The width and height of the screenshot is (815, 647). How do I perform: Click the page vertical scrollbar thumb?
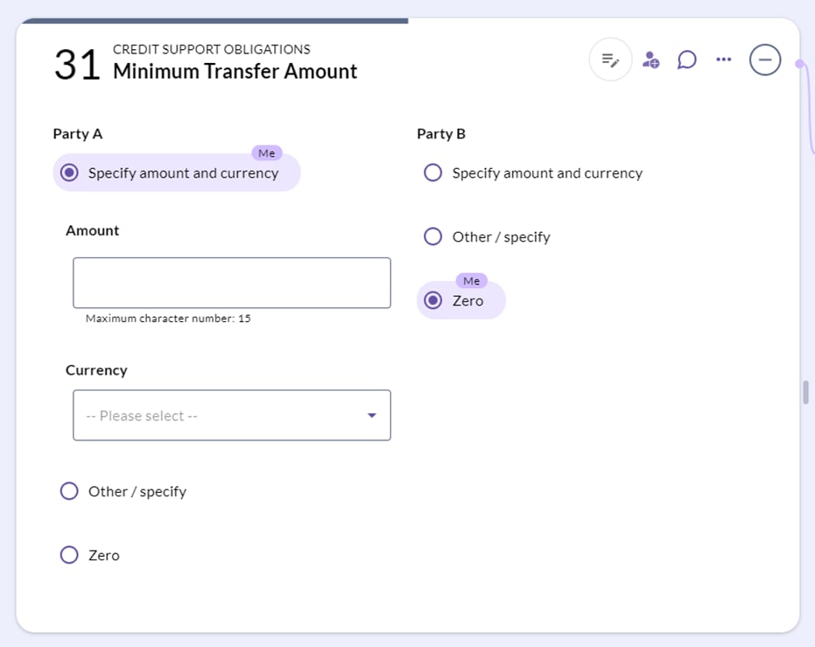click(x=805, y=392)
